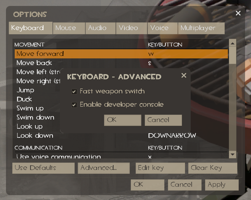Switch to the Mouse tab
Image resolution: width=251 pixels, height=200 pixels.
(x=69, y=28)
